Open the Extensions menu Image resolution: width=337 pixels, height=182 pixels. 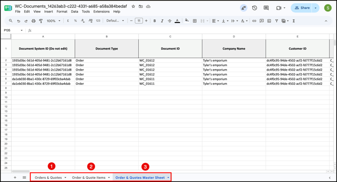[x=102, y=12]
